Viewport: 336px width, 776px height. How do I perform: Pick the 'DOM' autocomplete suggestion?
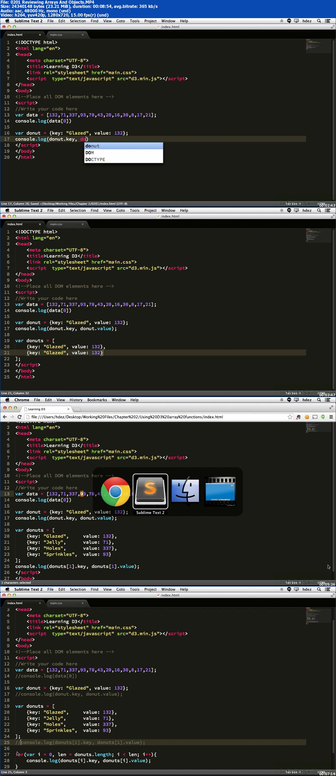(123, 153)
